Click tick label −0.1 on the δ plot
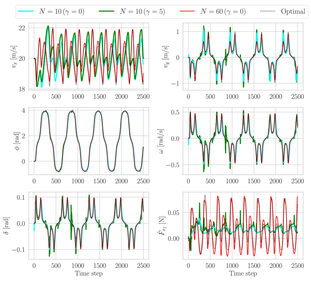The height and width of the screenshot is (282, 311). click(x=18, y=250)
